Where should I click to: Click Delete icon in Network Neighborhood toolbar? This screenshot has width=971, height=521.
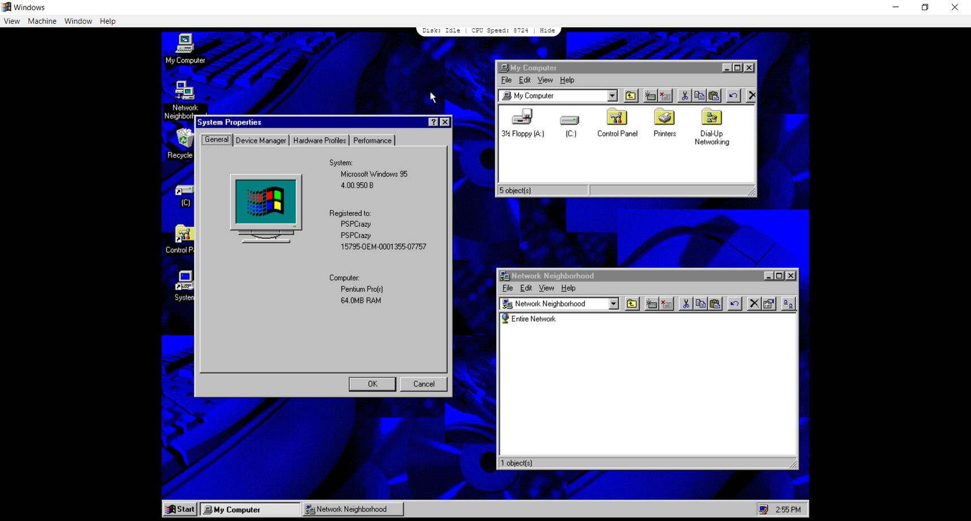754,304
